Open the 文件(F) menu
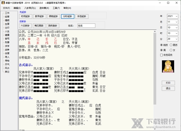Viewport: 181px width, 131px height. click(x=6, y=8)
